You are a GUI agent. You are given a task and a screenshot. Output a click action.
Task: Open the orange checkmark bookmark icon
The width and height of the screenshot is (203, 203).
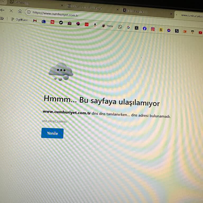pos(185,31)
